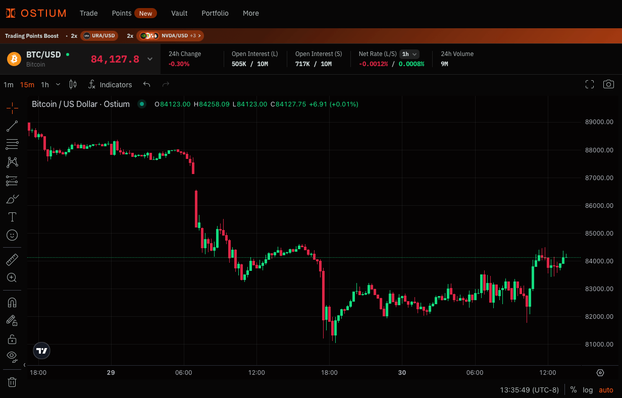Image resolution: width=622 pixels, height=398 pixels.
Task: Open the Portfolio page
Action: coord(215,13)
